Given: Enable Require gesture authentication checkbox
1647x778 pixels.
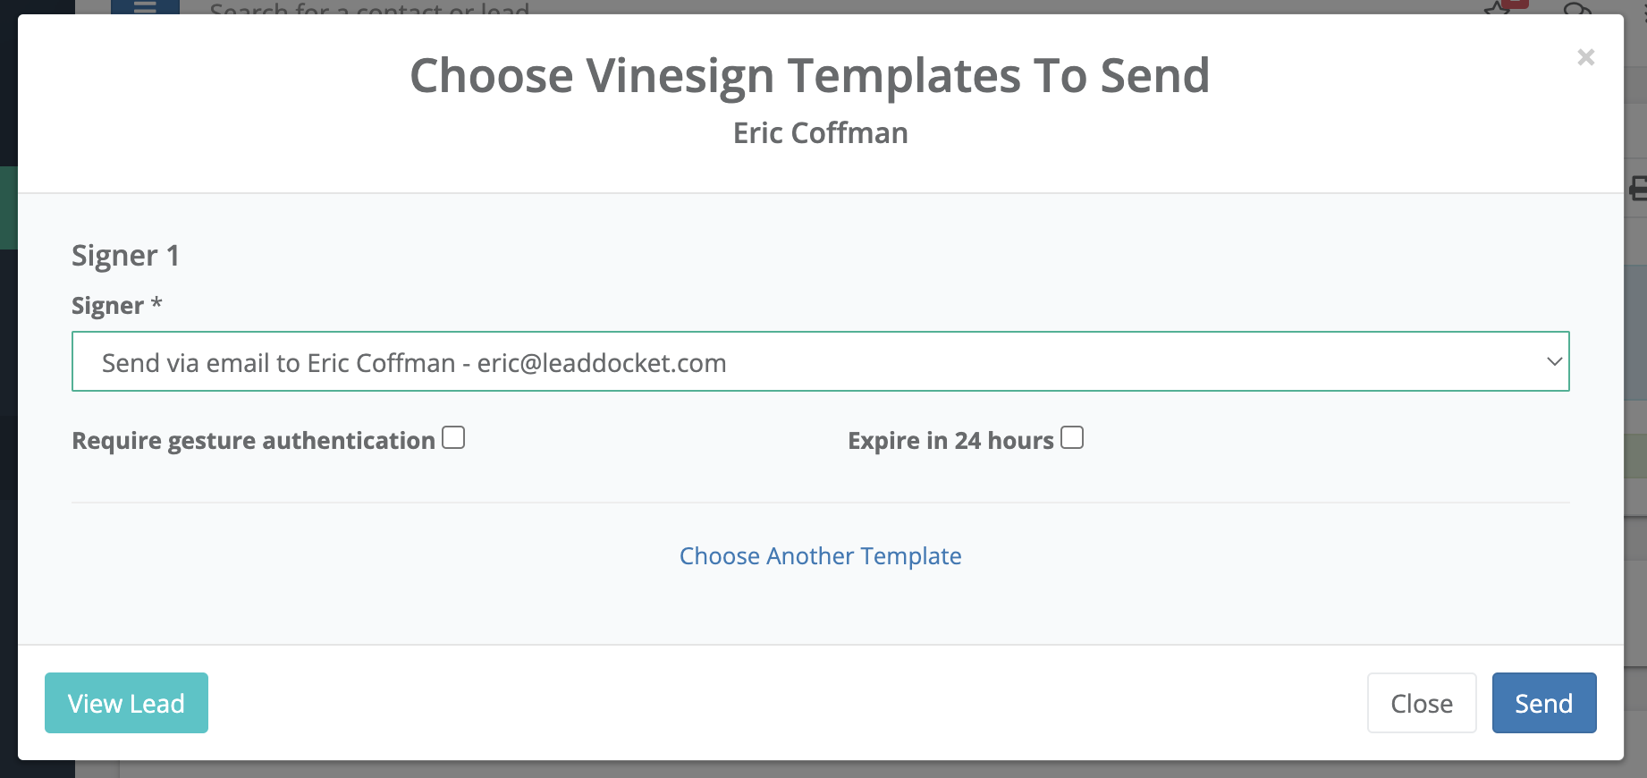Looking at the screenshot, I should [x=453, y=437].
